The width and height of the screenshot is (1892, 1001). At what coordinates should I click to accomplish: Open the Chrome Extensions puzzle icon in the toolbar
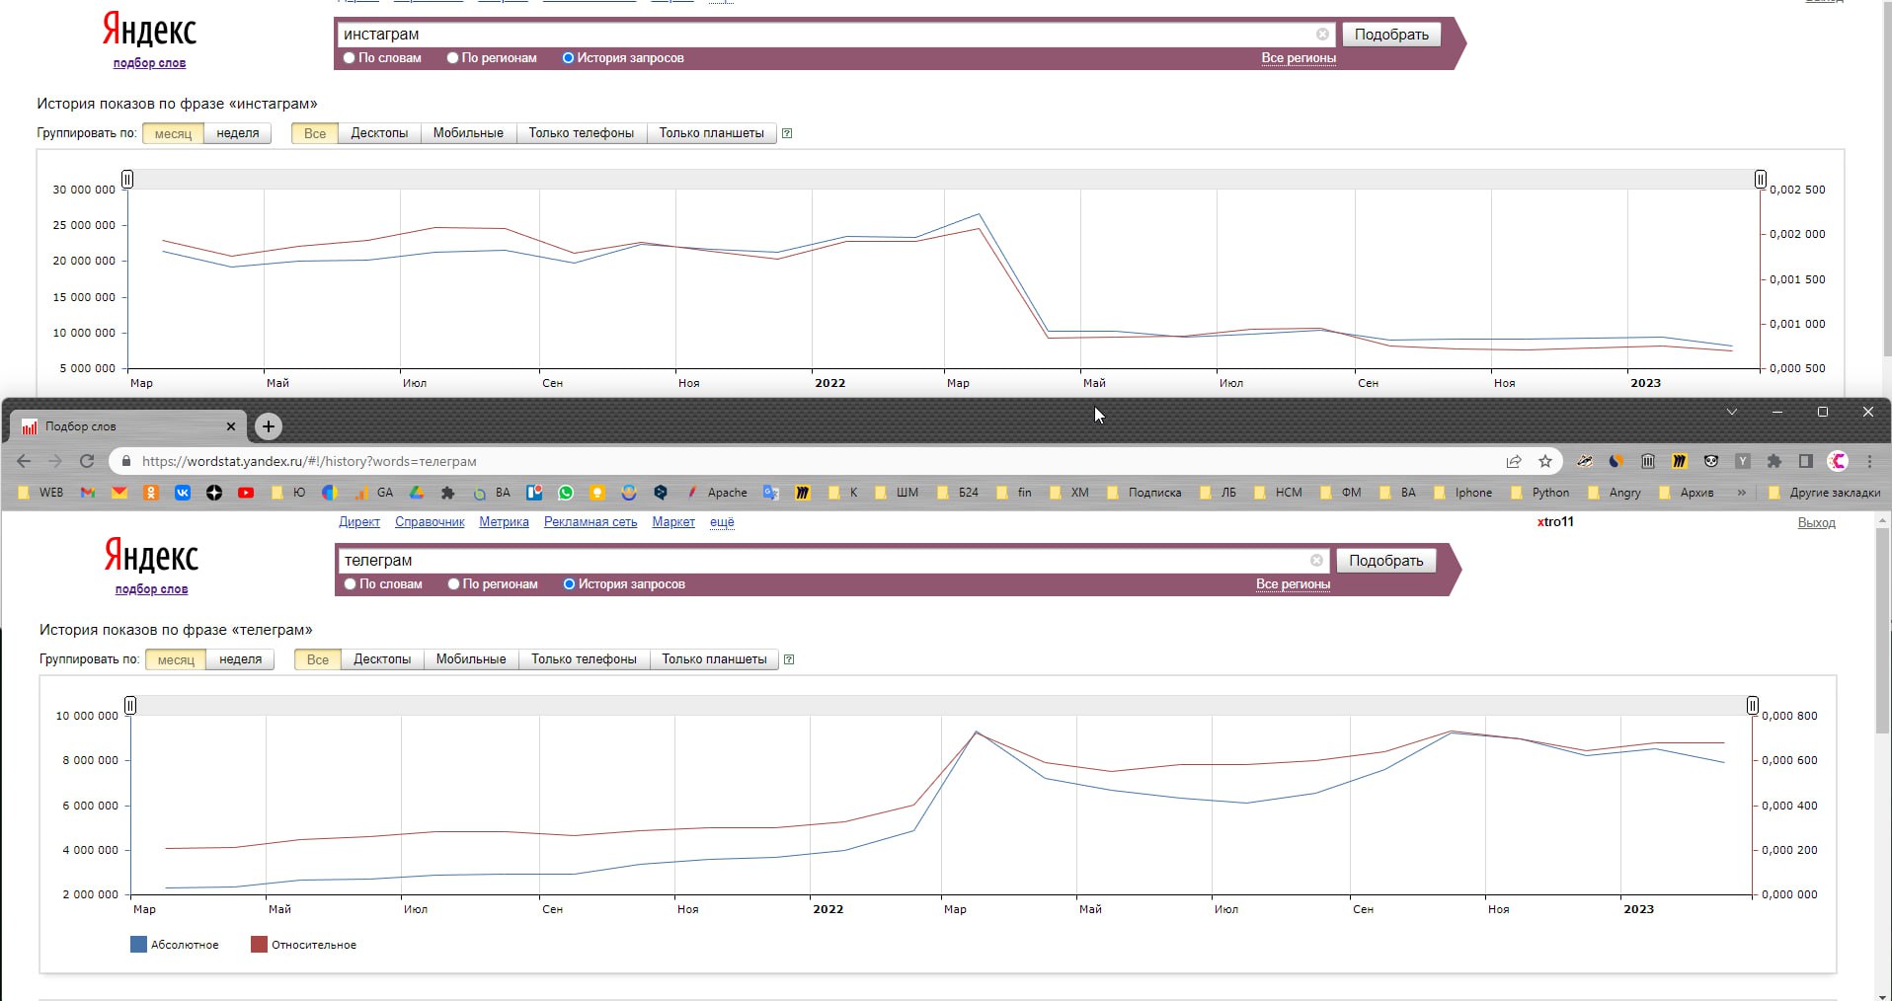point(1774,461)
